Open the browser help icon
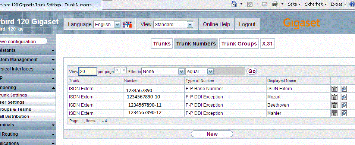This screenshot has height=145, width=355. (x=352, y=4)
